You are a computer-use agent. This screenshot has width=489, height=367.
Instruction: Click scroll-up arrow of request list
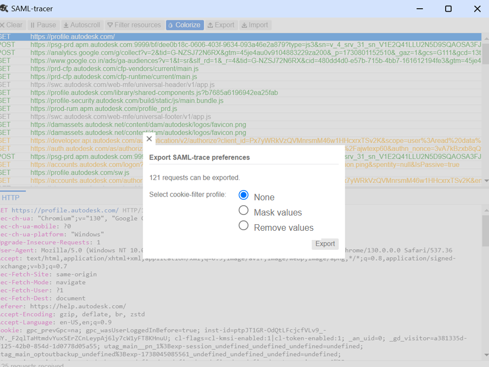point(486,38)
